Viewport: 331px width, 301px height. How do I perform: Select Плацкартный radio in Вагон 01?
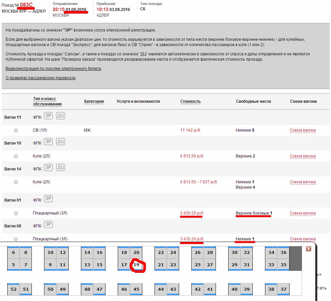16,213
